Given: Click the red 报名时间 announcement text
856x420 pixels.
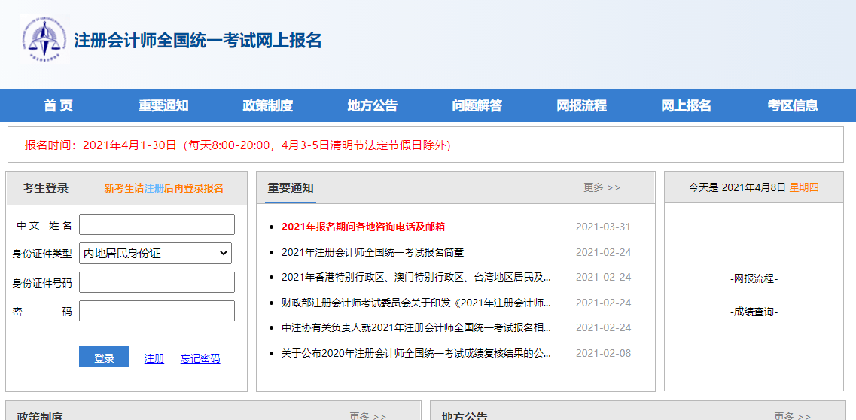Looking at the screenshot, I should [237, 145].
